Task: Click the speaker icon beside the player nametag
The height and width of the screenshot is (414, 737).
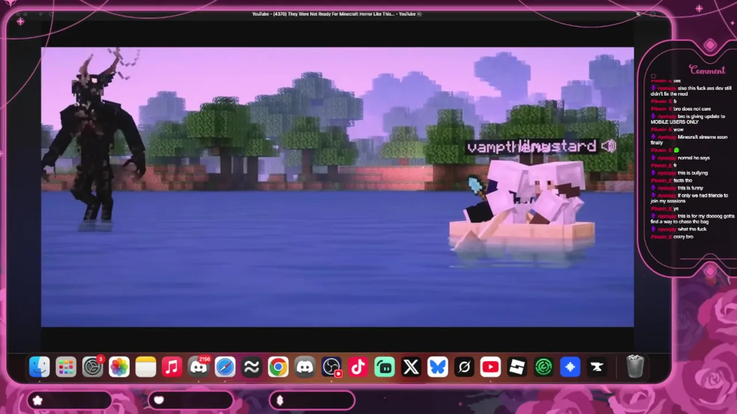Action: (x=609, y=147)
